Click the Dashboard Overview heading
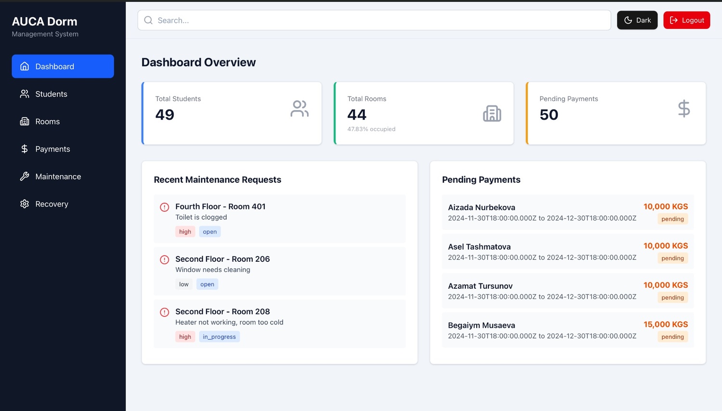This screenshot has width=722, height=411. (199, 63)
